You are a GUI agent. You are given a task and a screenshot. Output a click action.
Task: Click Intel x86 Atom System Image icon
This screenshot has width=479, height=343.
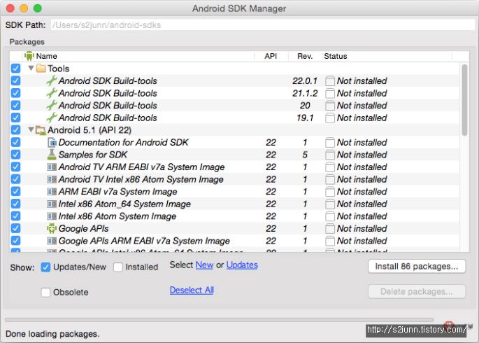[x=52, y=216]
